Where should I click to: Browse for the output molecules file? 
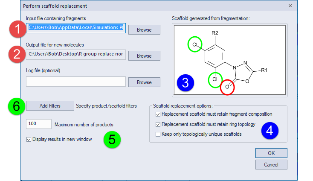(144, 56)
